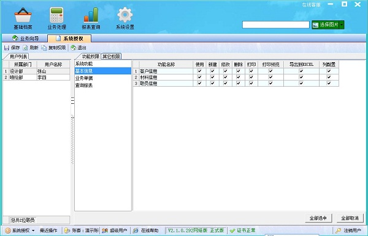Open the 报表查询 bar chart icon
The image size is (368, 236).
(91, 15)
